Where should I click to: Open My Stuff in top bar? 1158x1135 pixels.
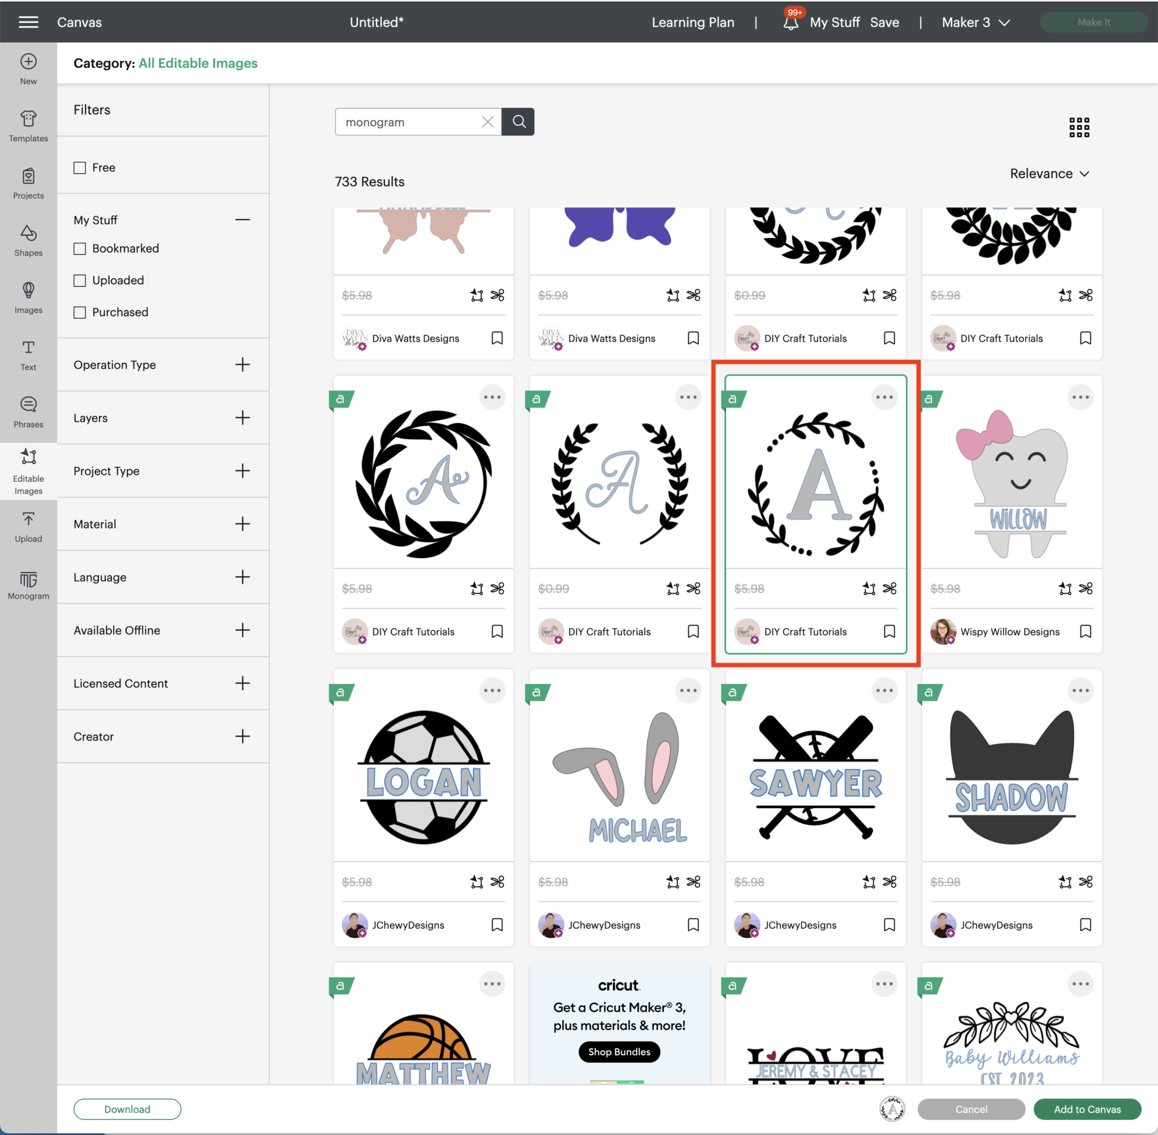pos(834,23)
